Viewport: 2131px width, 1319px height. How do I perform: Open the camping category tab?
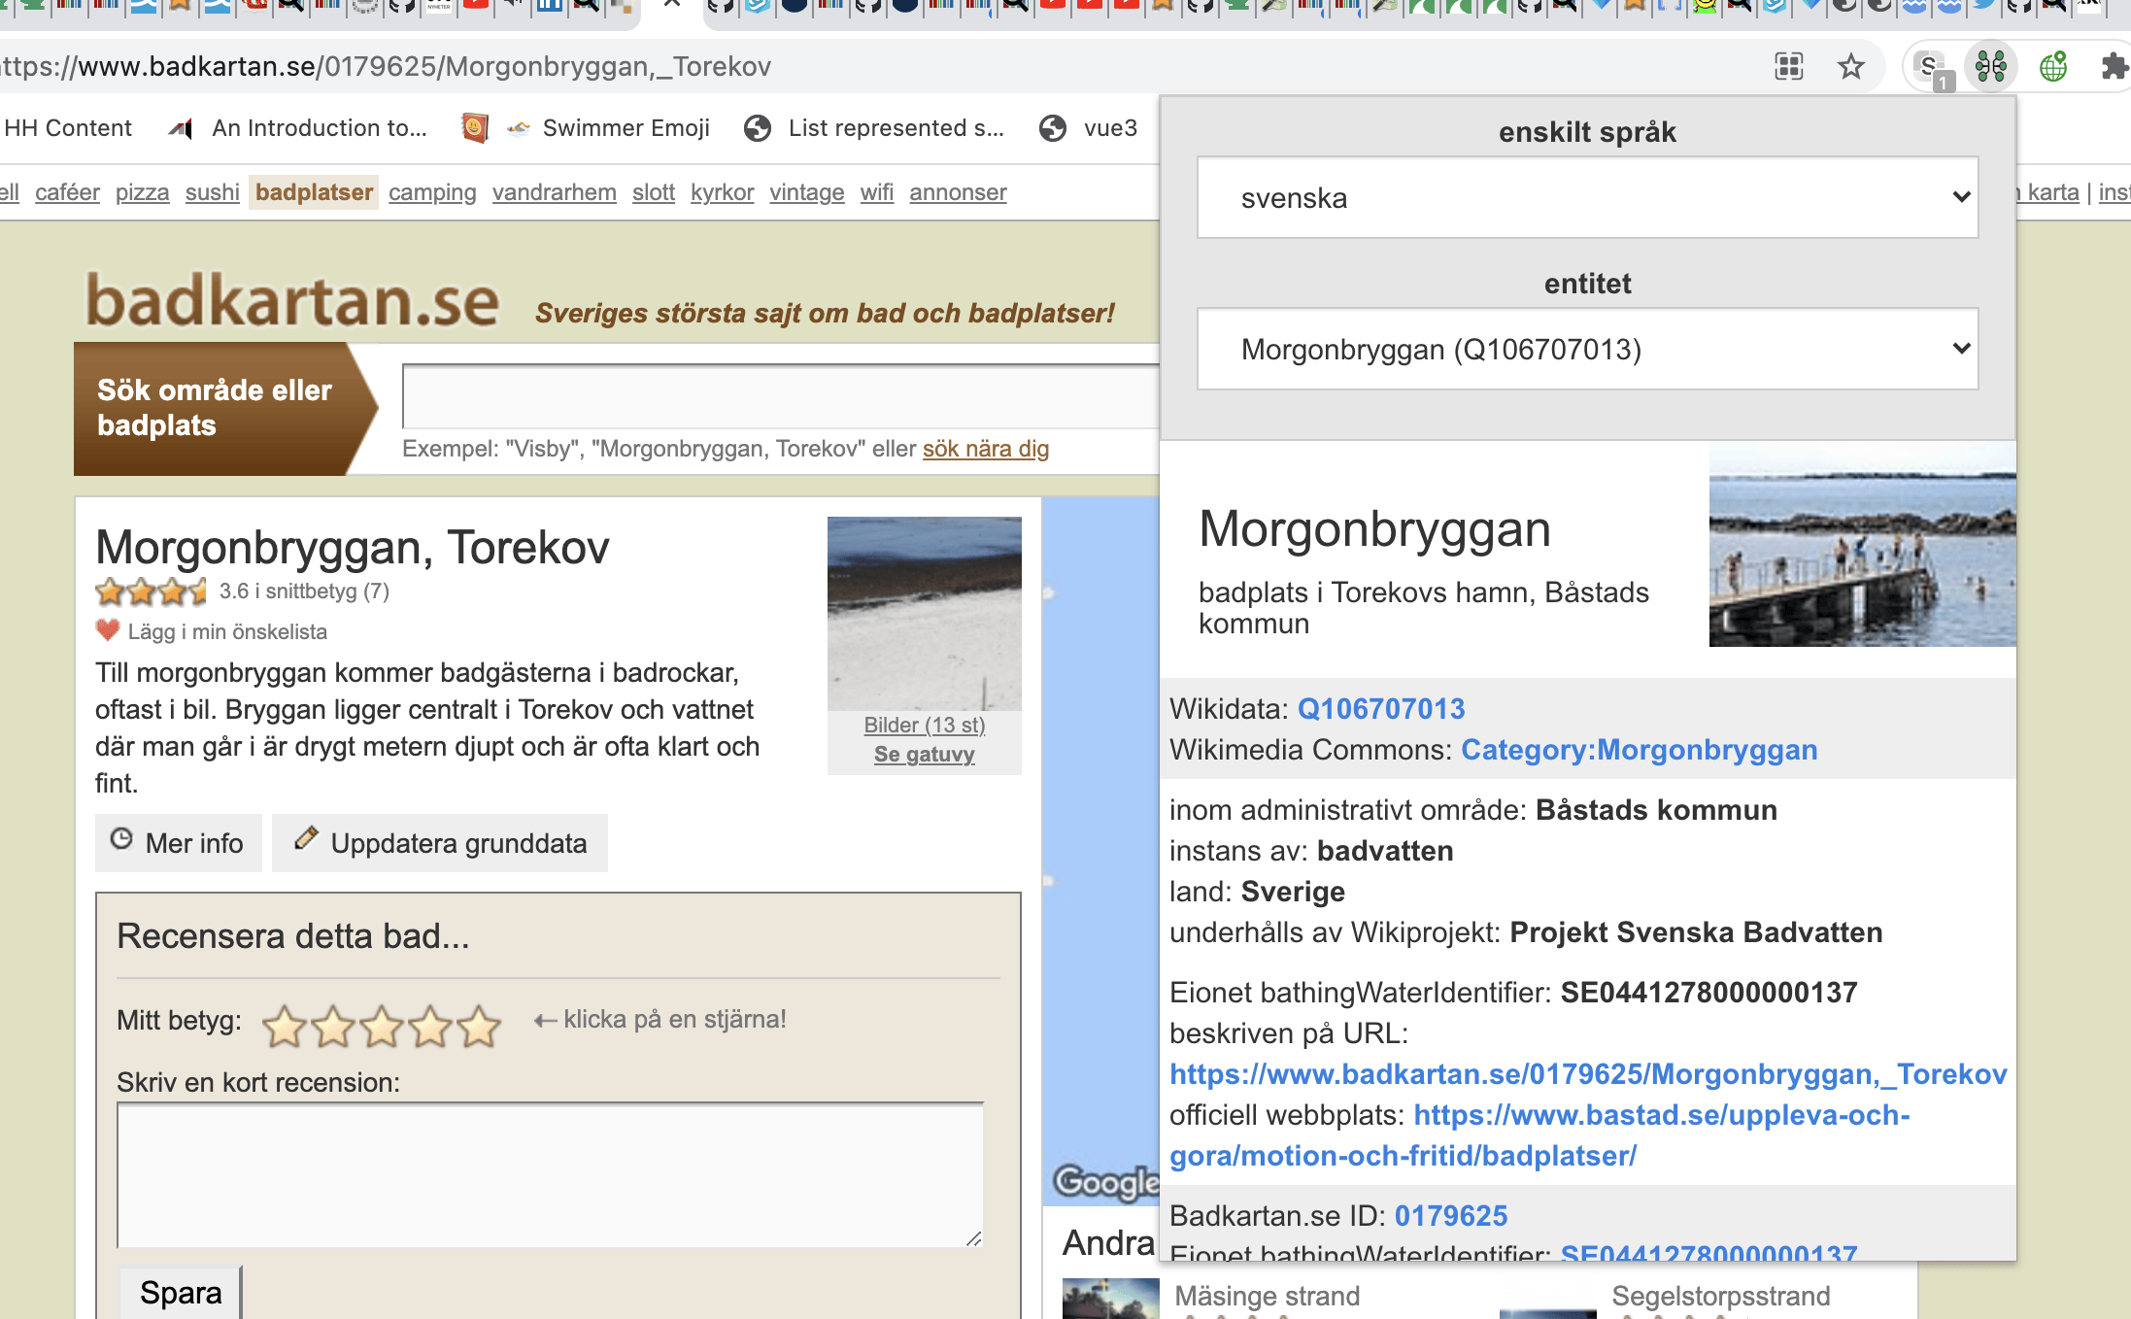(x=432, y=192)
